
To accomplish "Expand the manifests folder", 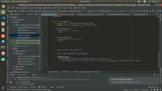I will pyautogui.click(x=12, y=20).
